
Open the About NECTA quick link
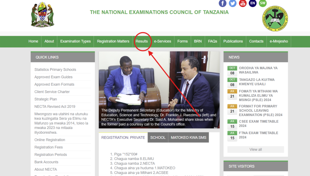[45, 169]
